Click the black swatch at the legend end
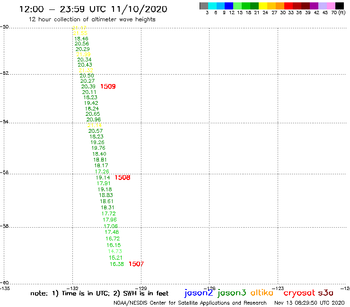 coord(339,6)
